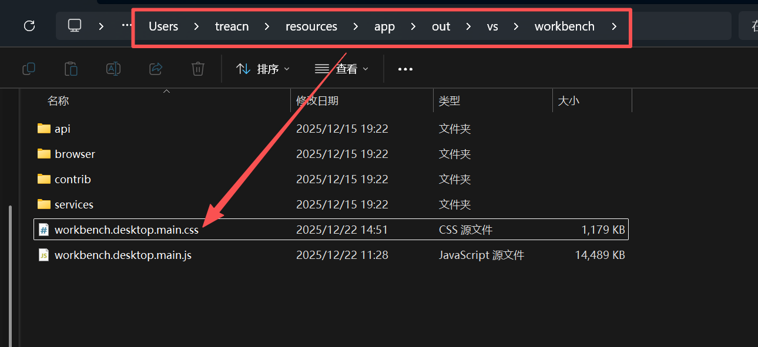The image size is (758, 347).
Task: Sort files by the 名称 column header
Action: click(58, 100)
